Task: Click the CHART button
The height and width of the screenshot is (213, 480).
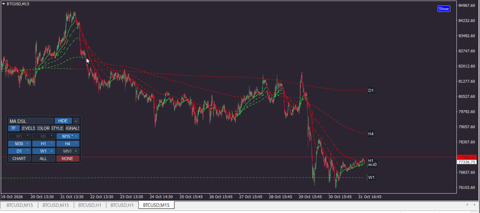Action: [x=19, y=158]
